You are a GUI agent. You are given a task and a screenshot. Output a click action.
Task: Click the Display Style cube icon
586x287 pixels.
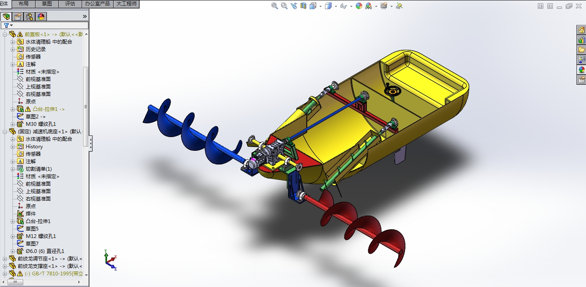pos(328,6)
